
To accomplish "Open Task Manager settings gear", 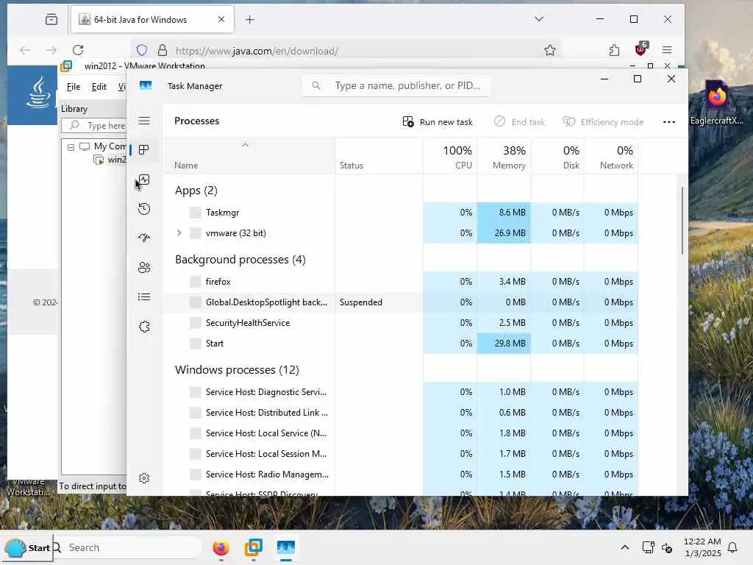I will pos(144,478).
